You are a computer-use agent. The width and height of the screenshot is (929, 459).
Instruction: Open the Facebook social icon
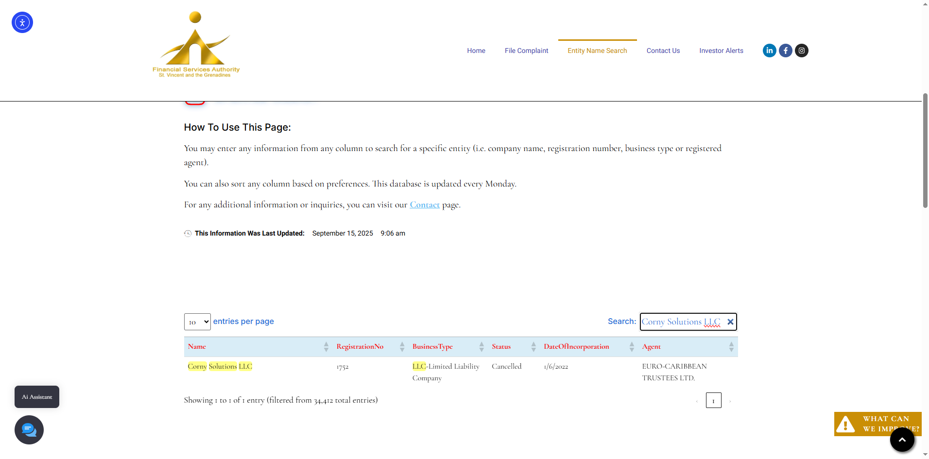(785, 51)
